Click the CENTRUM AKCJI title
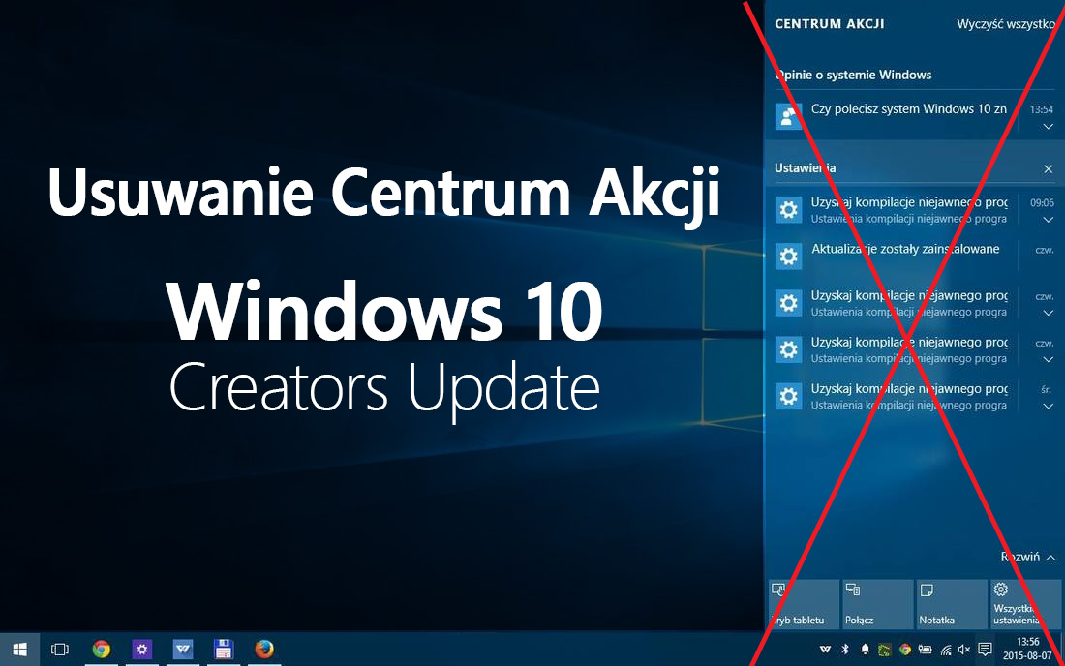The width and height of the screenshot is (1065, 666). coord(830,24)
